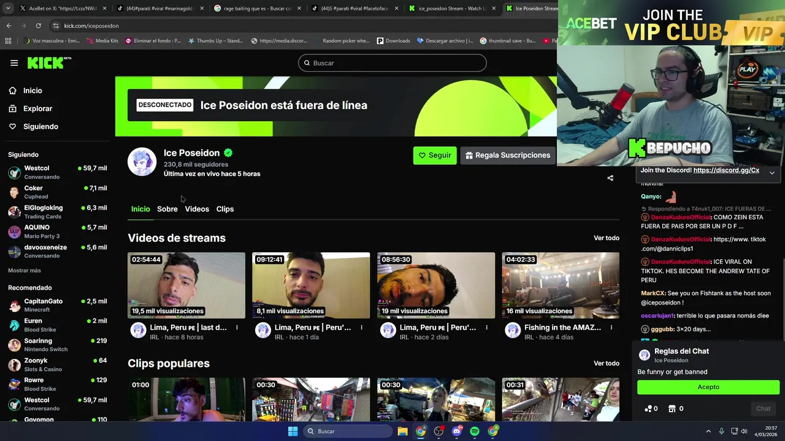The height and width of the screenshot is (441, 785).
Task: Switch to the Inicio channel tab
Action: [x=140, y=209]
